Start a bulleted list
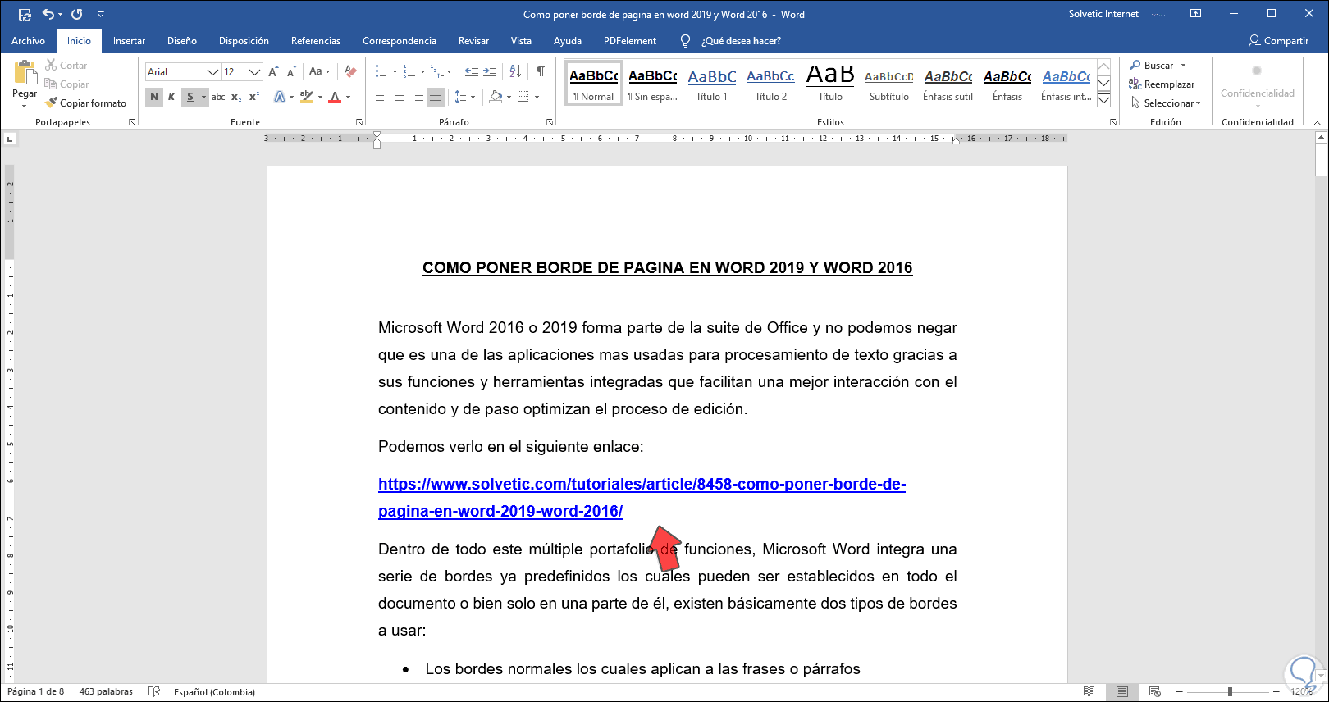The image size is (1329, 702). (381, 71)
